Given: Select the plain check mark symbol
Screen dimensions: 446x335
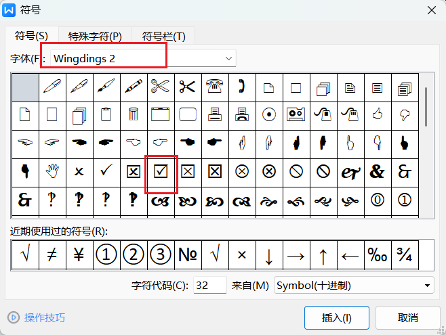Looking at the screenshot, I should click(106, 172).
